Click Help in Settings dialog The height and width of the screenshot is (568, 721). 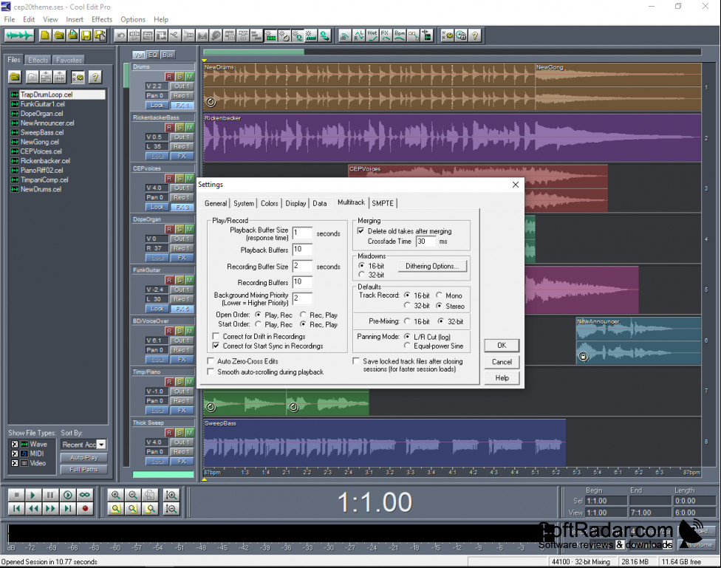click(502, 378)
